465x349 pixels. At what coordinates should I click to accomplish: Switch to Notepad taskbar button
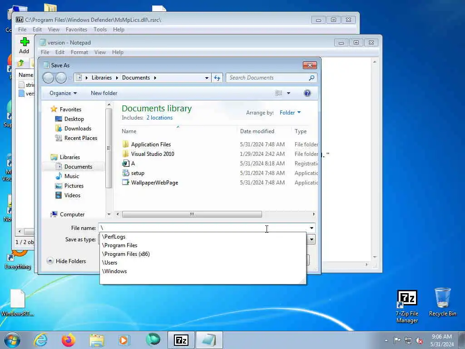tap(209, 340)
